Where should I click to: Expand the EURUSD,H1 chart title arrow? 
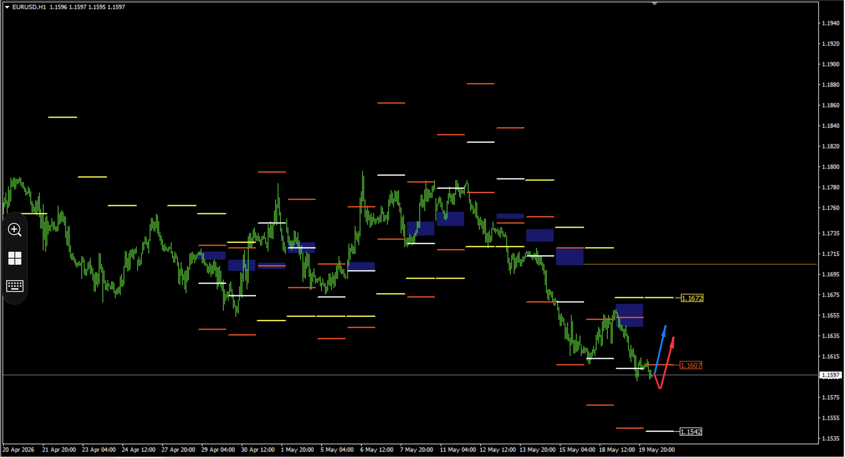point(7,7)
